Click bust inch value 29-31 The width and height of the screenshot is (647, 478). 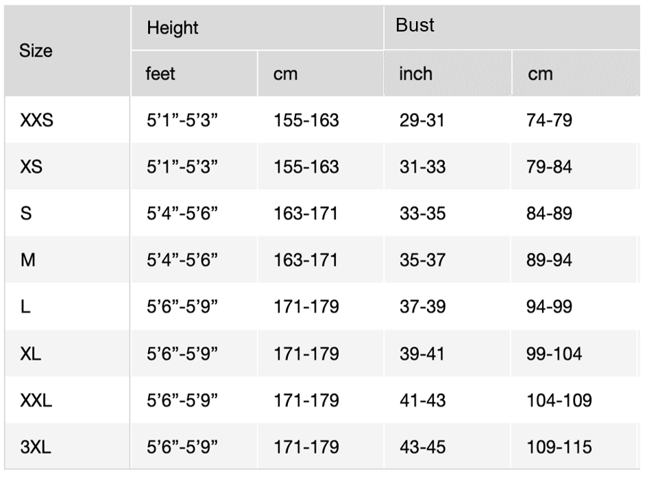coord(422,121)
